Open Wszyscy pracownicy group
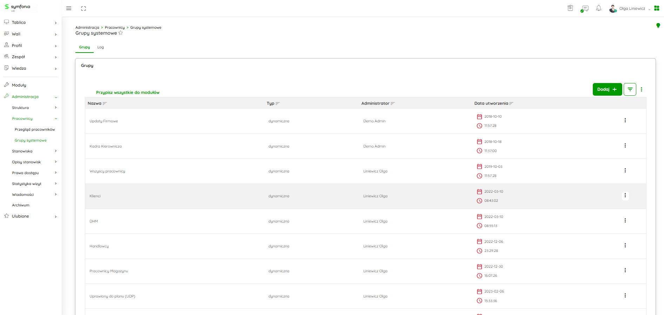664x315 pixels. [107, 171]
